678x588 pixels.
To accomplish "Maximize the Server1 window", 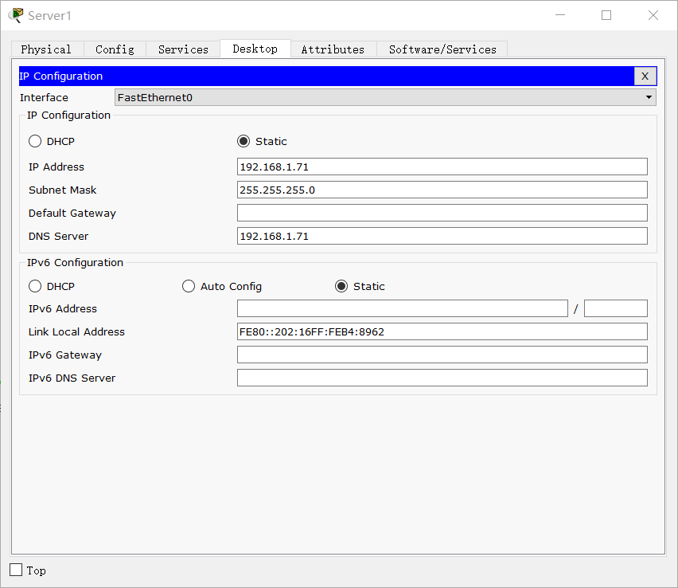I will (606, 15).
